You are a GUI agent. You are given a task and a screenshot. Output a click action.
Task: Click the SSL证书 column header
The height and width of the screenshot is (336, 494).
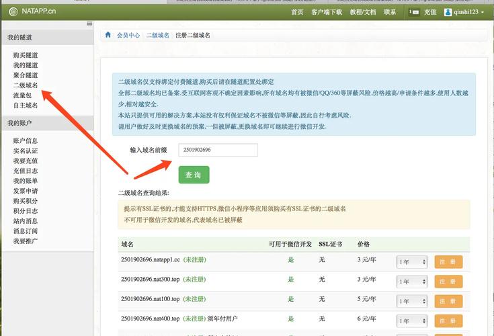click(330, 245)
